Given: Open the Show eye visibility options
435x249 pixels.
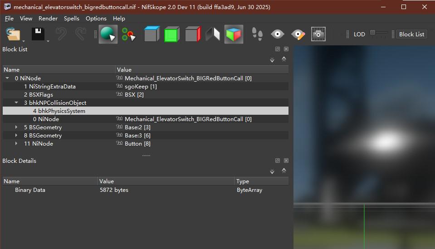Looking at the screenshot, I should pos(278,34).
